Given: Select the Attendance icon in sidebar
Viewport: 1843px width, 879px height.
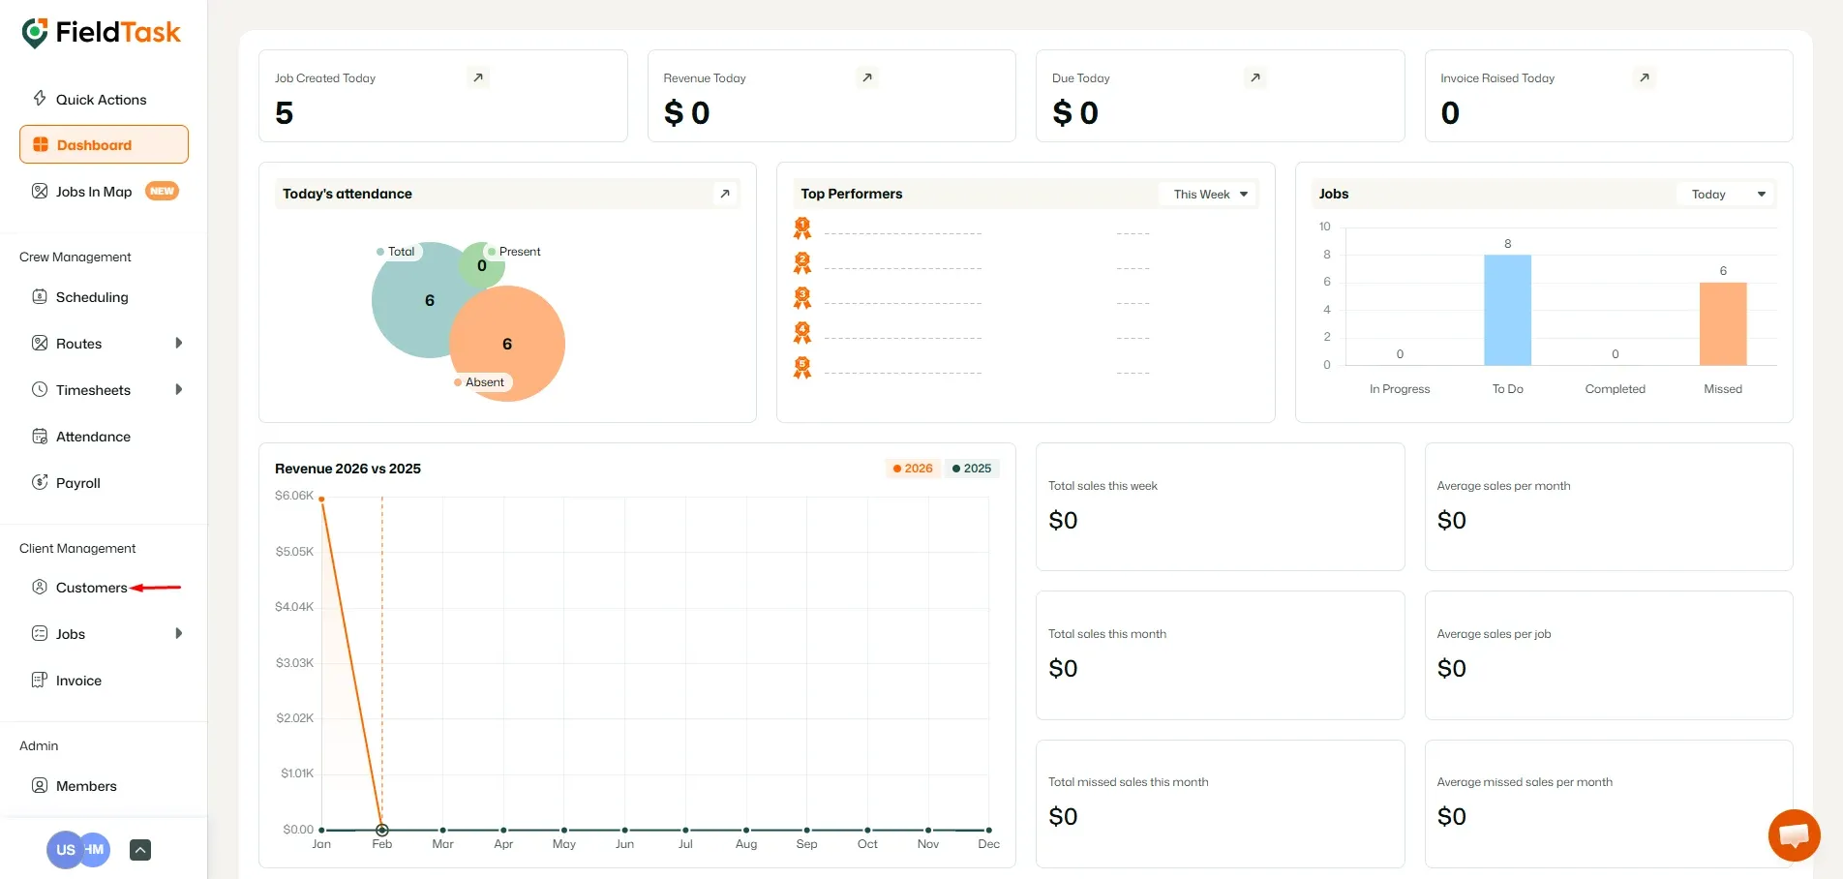Looking at the screenshot, I should [x=40, y=437].
